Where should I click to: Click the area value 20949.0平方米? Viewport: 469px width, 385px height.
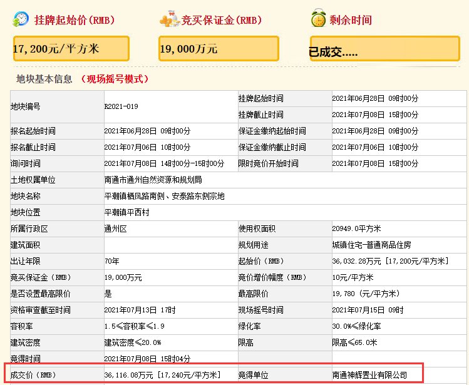click(x=356, y=229)
